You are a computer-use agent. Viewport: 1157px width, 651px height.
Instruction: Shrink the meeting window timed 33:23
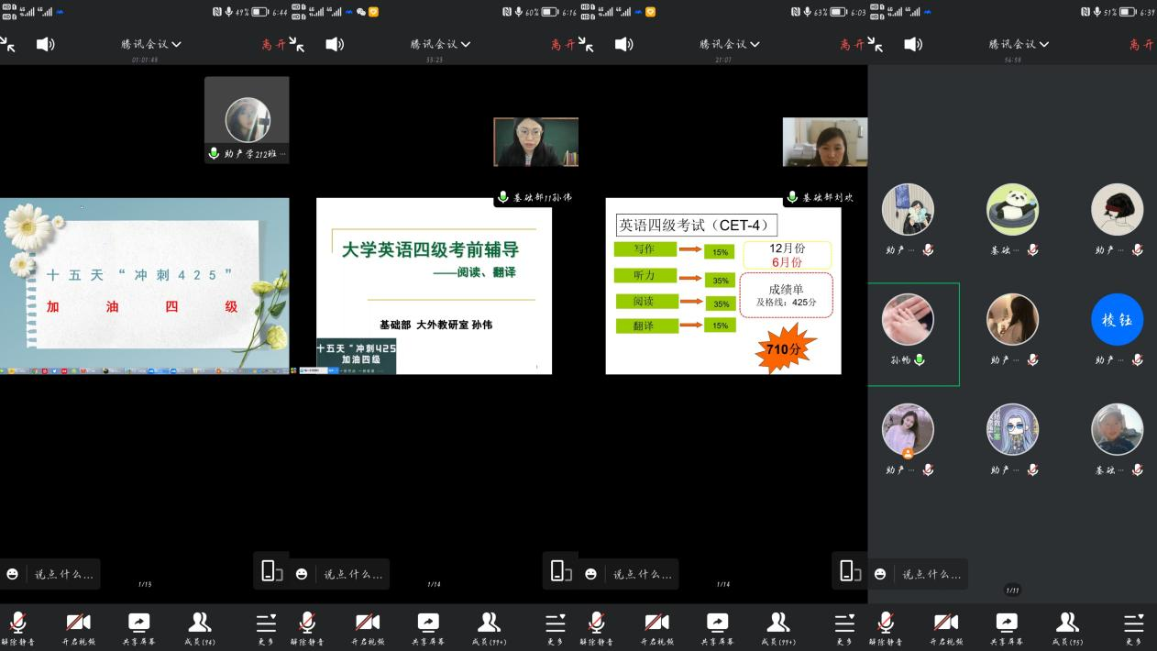pos(297,44)
